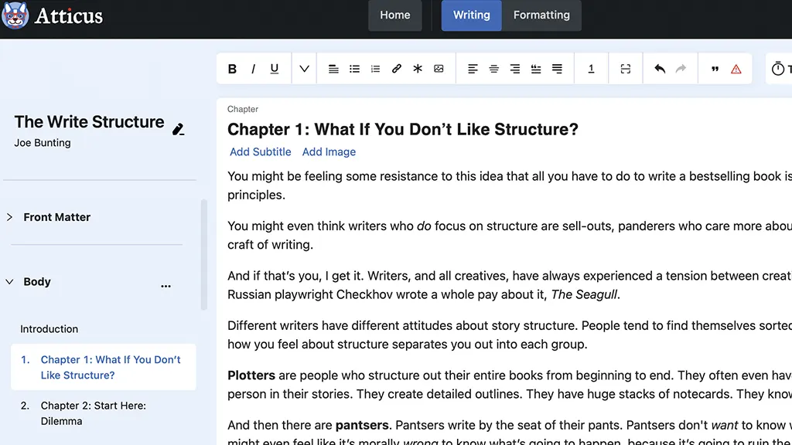Switch to the Formatting tab
The image size is (792, 445).
[541, 15]
